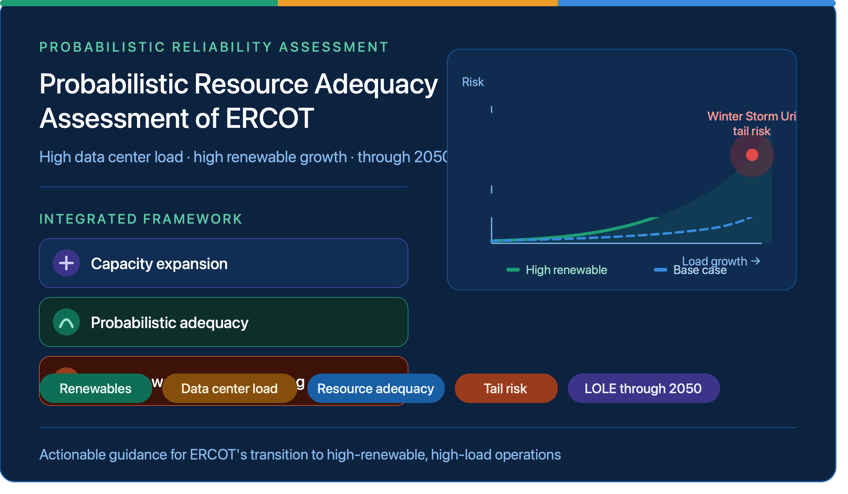
Task: Click the LOLE through 2050 tag
Action: 643,388
